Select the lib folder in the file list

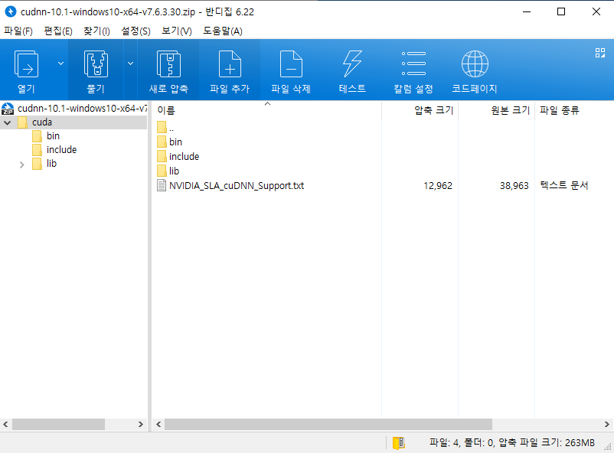coord(168,171)
